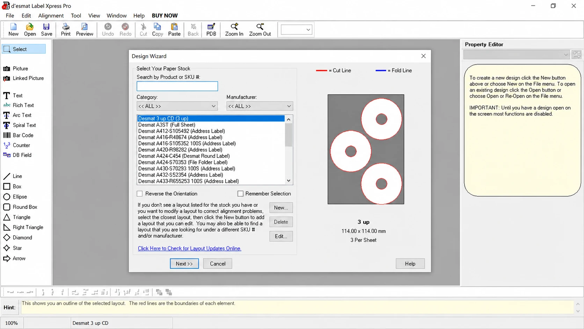Click the Next >> button
Image resolution: width=584 pixels, height=329 pixels.
pyautogui.click(x=184, y=264)
